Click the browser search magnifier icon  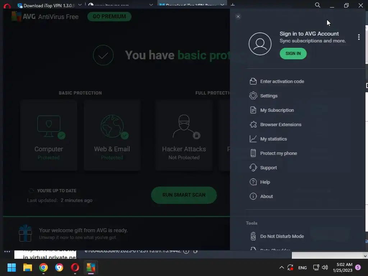(318, 5)
